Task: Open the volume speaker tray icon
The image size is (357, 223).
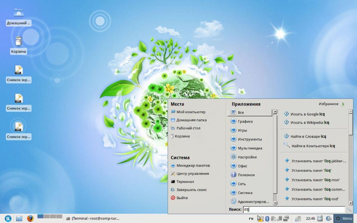Action: (298, 219)
